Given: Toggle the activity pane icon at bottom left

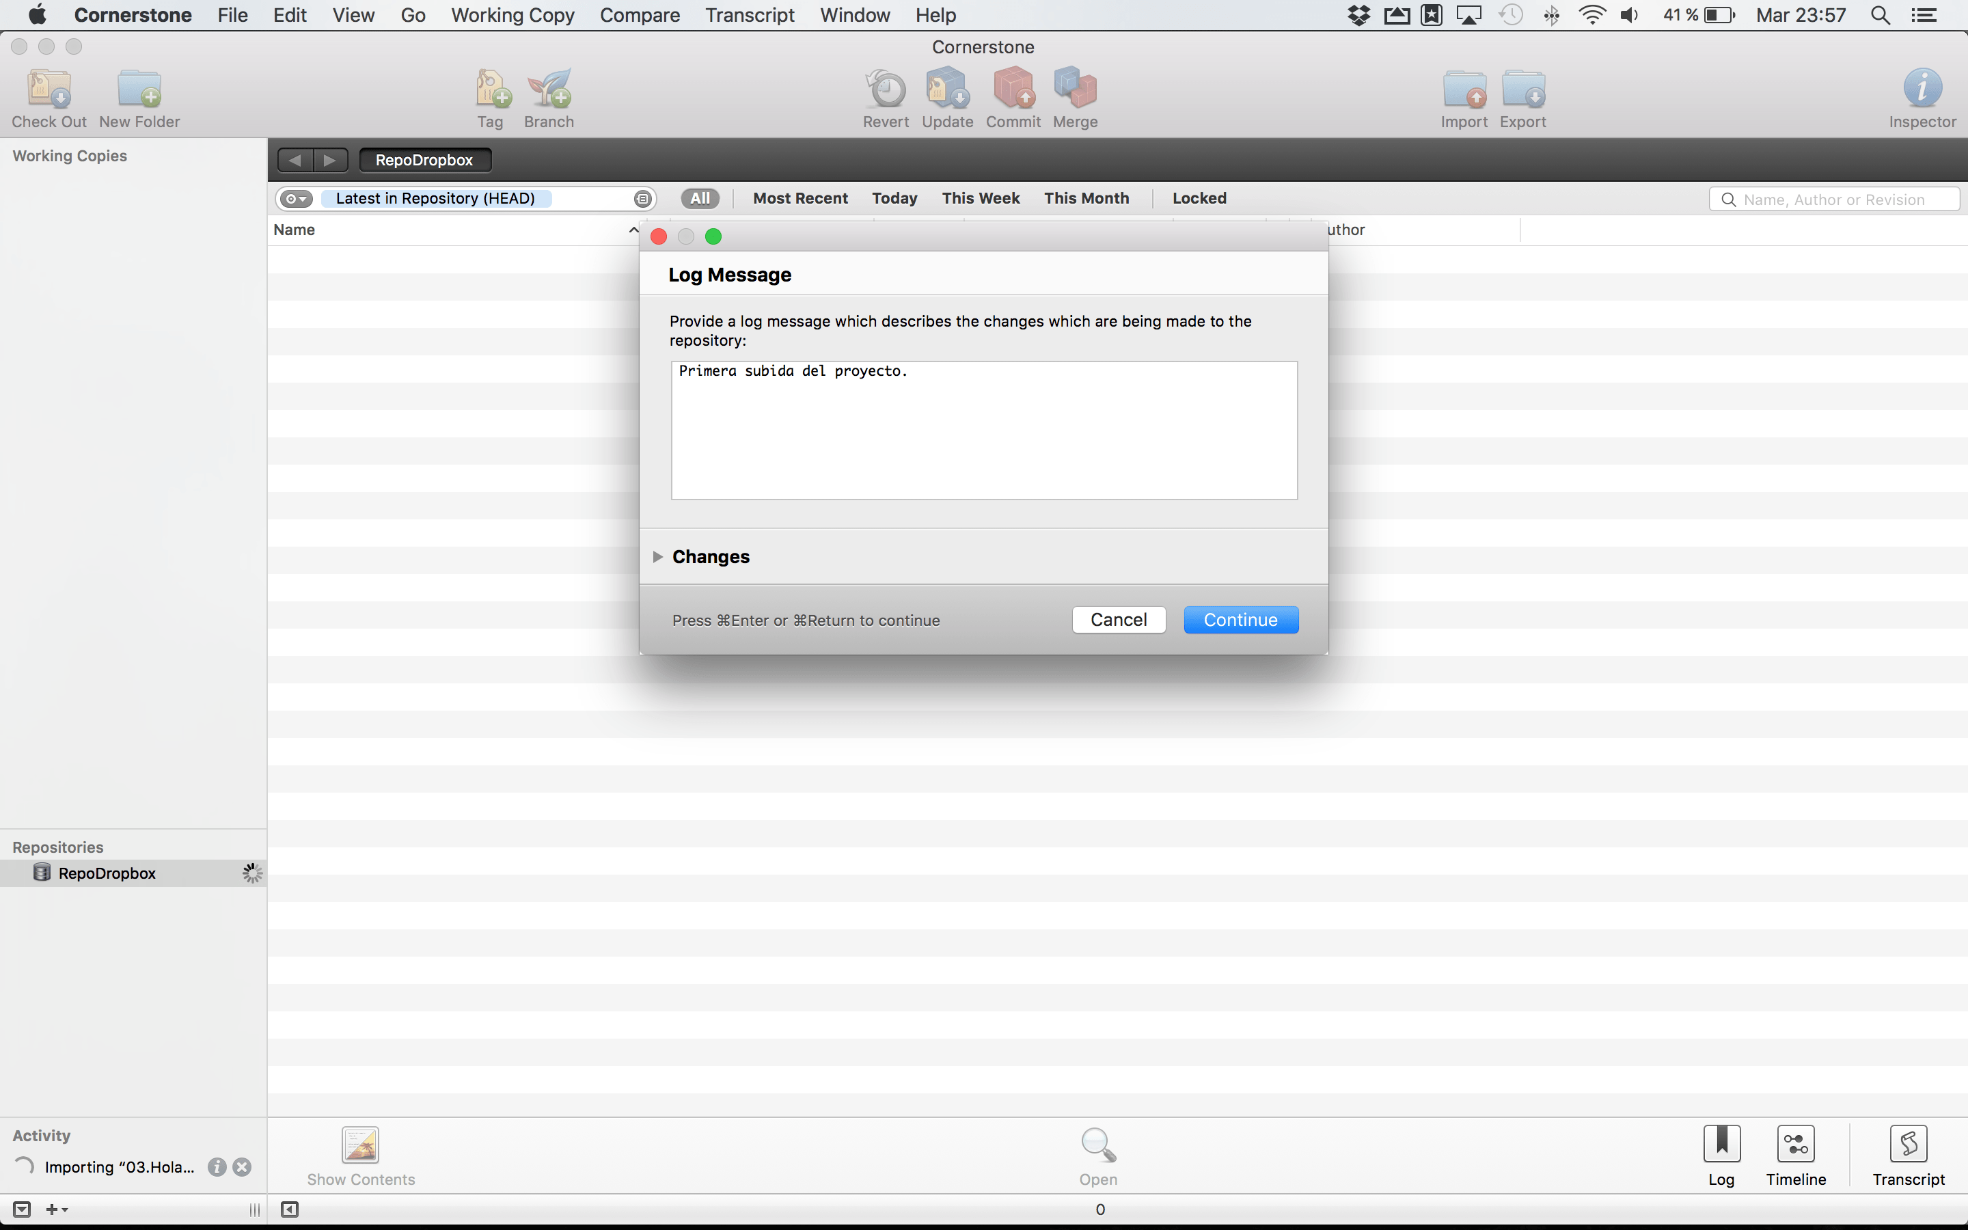Looking at the screenshot, I should 22,1209.
